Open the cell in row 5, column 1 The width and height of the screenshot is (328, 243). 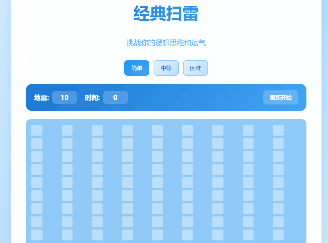click(x=37, y=183)
